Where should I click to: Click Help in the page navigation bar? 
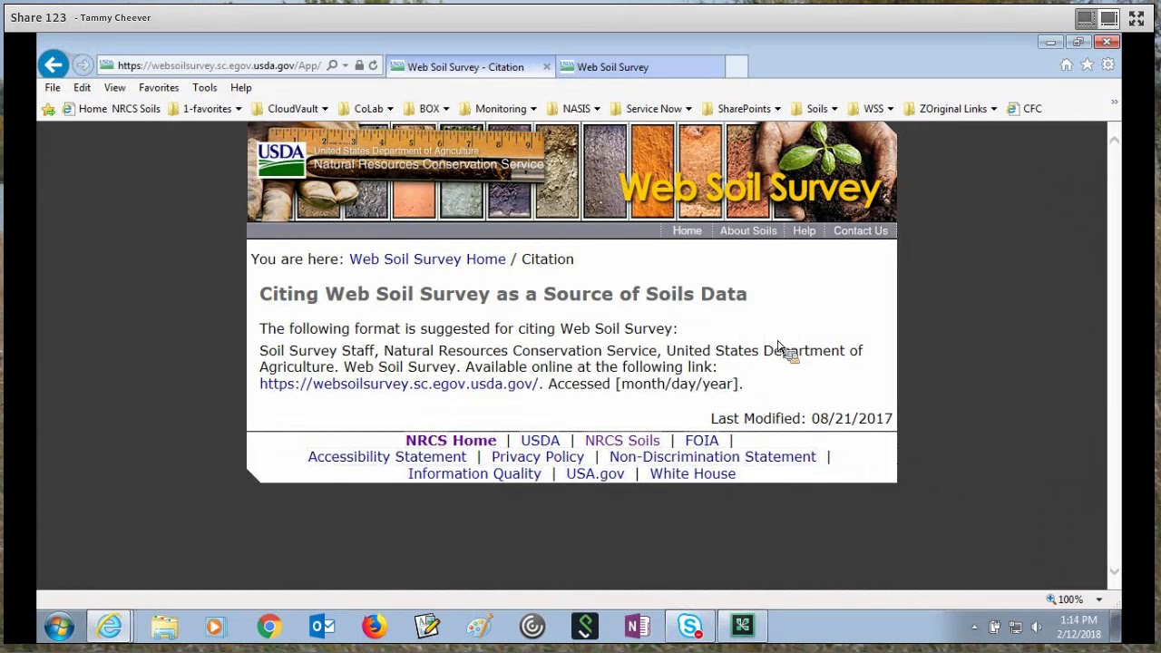[x=804, y=231]
